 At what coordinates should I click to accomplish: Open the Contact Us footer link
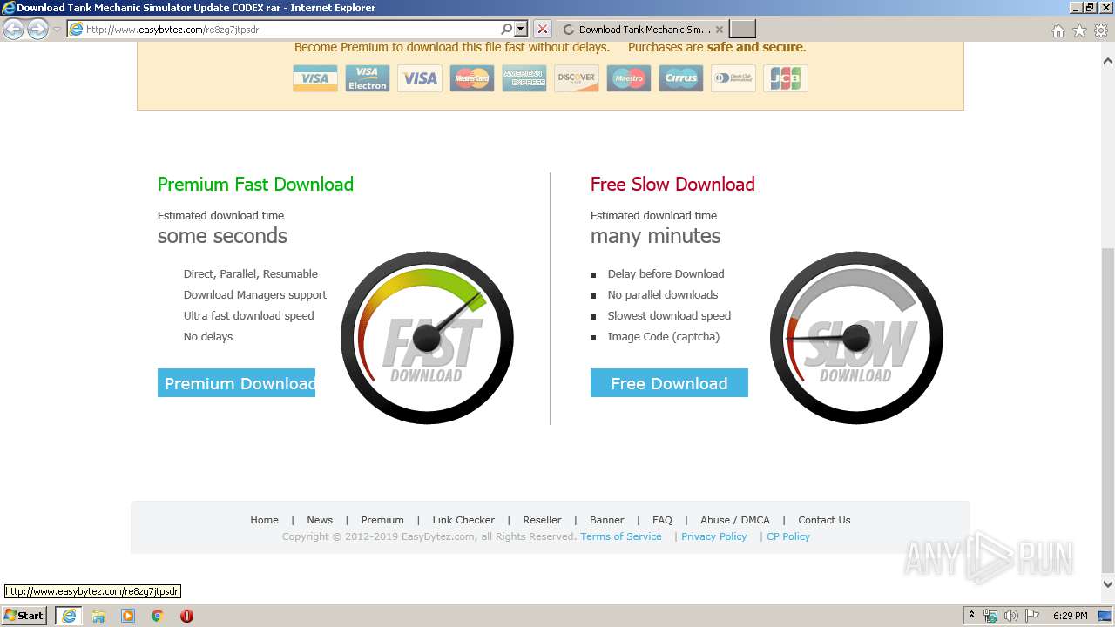coord(824,520)
